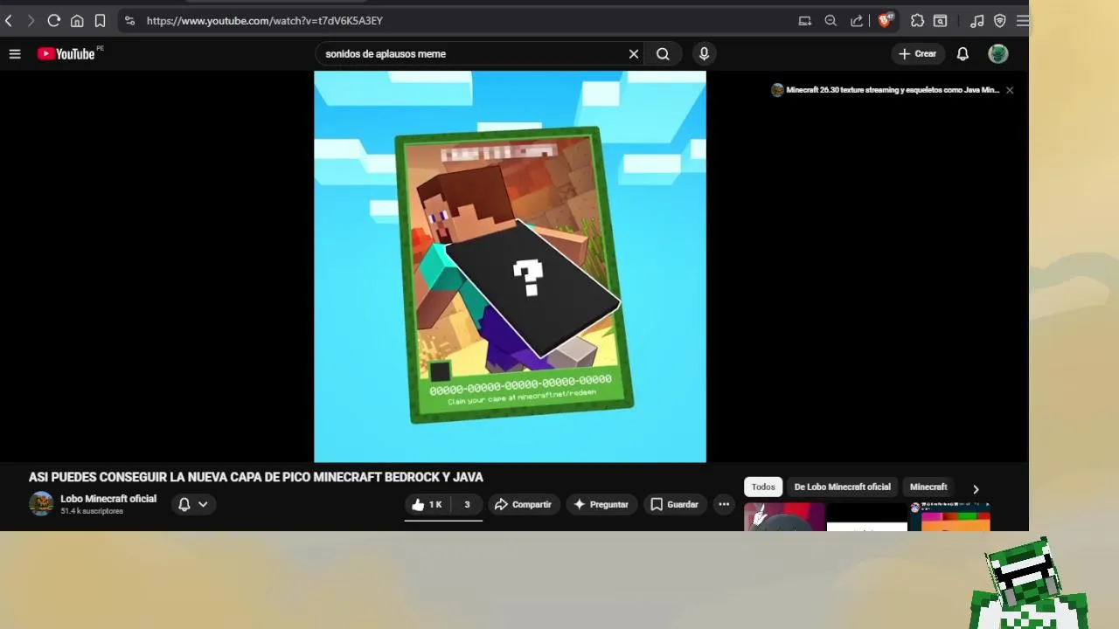The height and width of the screenshot is (629, 1119).
Task: Open account avatar menu
Action: [x=998, y=54]
